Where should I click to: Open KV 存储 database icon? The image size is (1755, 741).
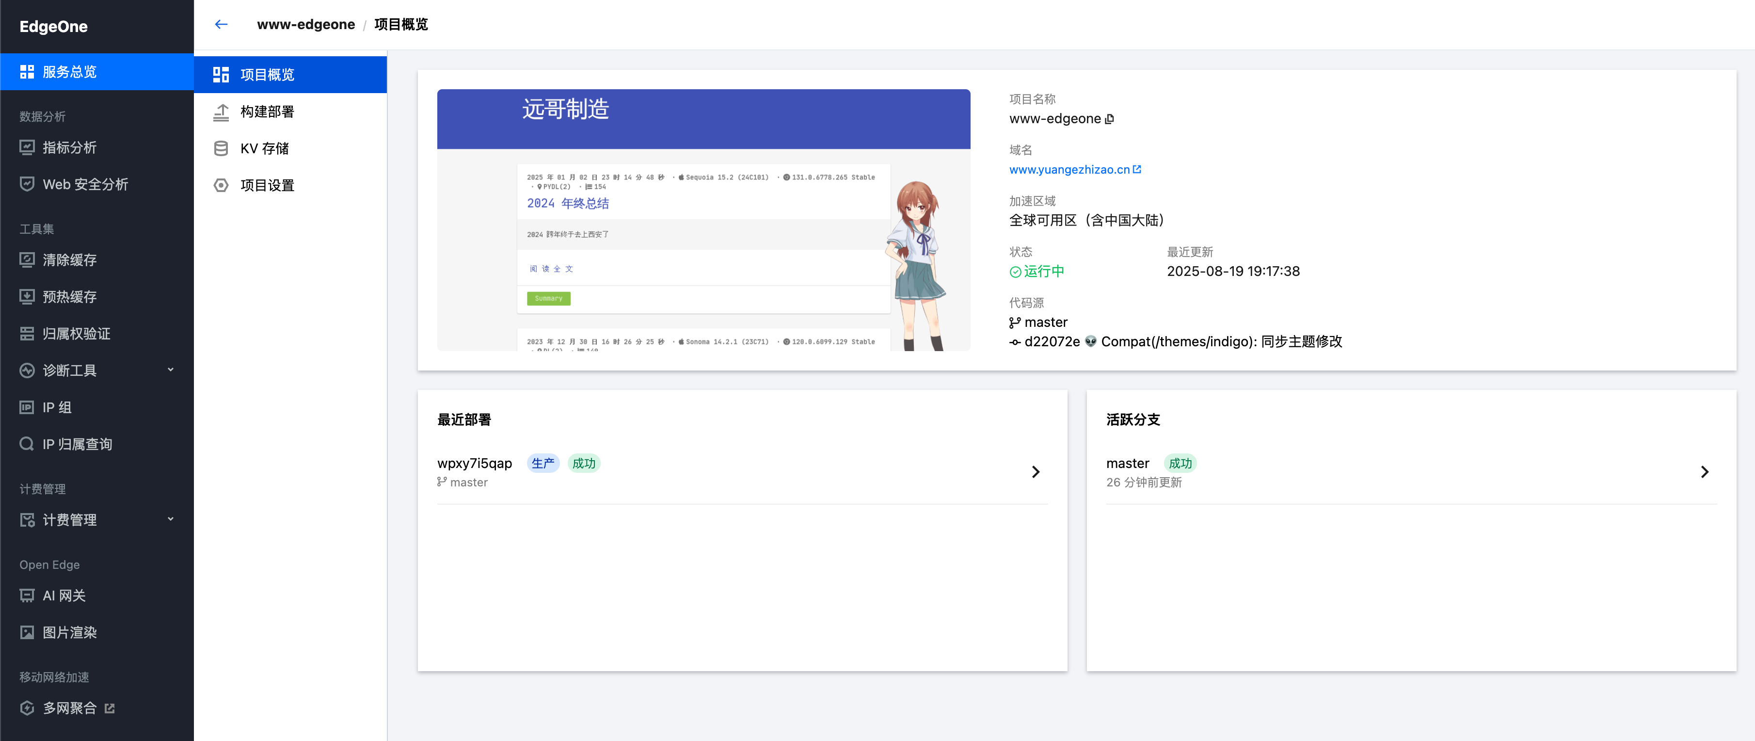point(221,148)
